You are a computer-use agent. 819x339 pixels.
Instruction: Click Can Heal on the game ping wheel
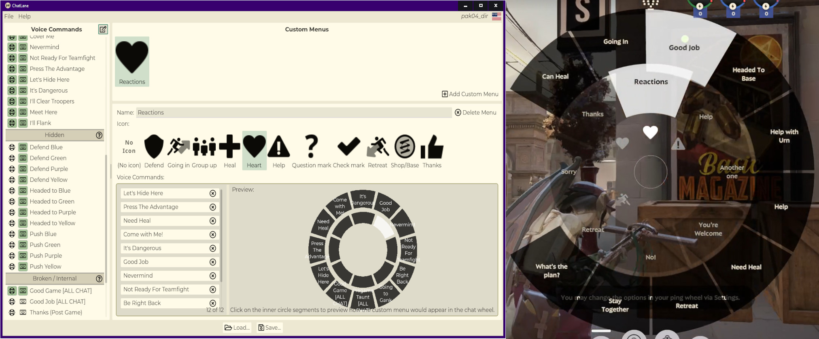(x=555, y=77)
